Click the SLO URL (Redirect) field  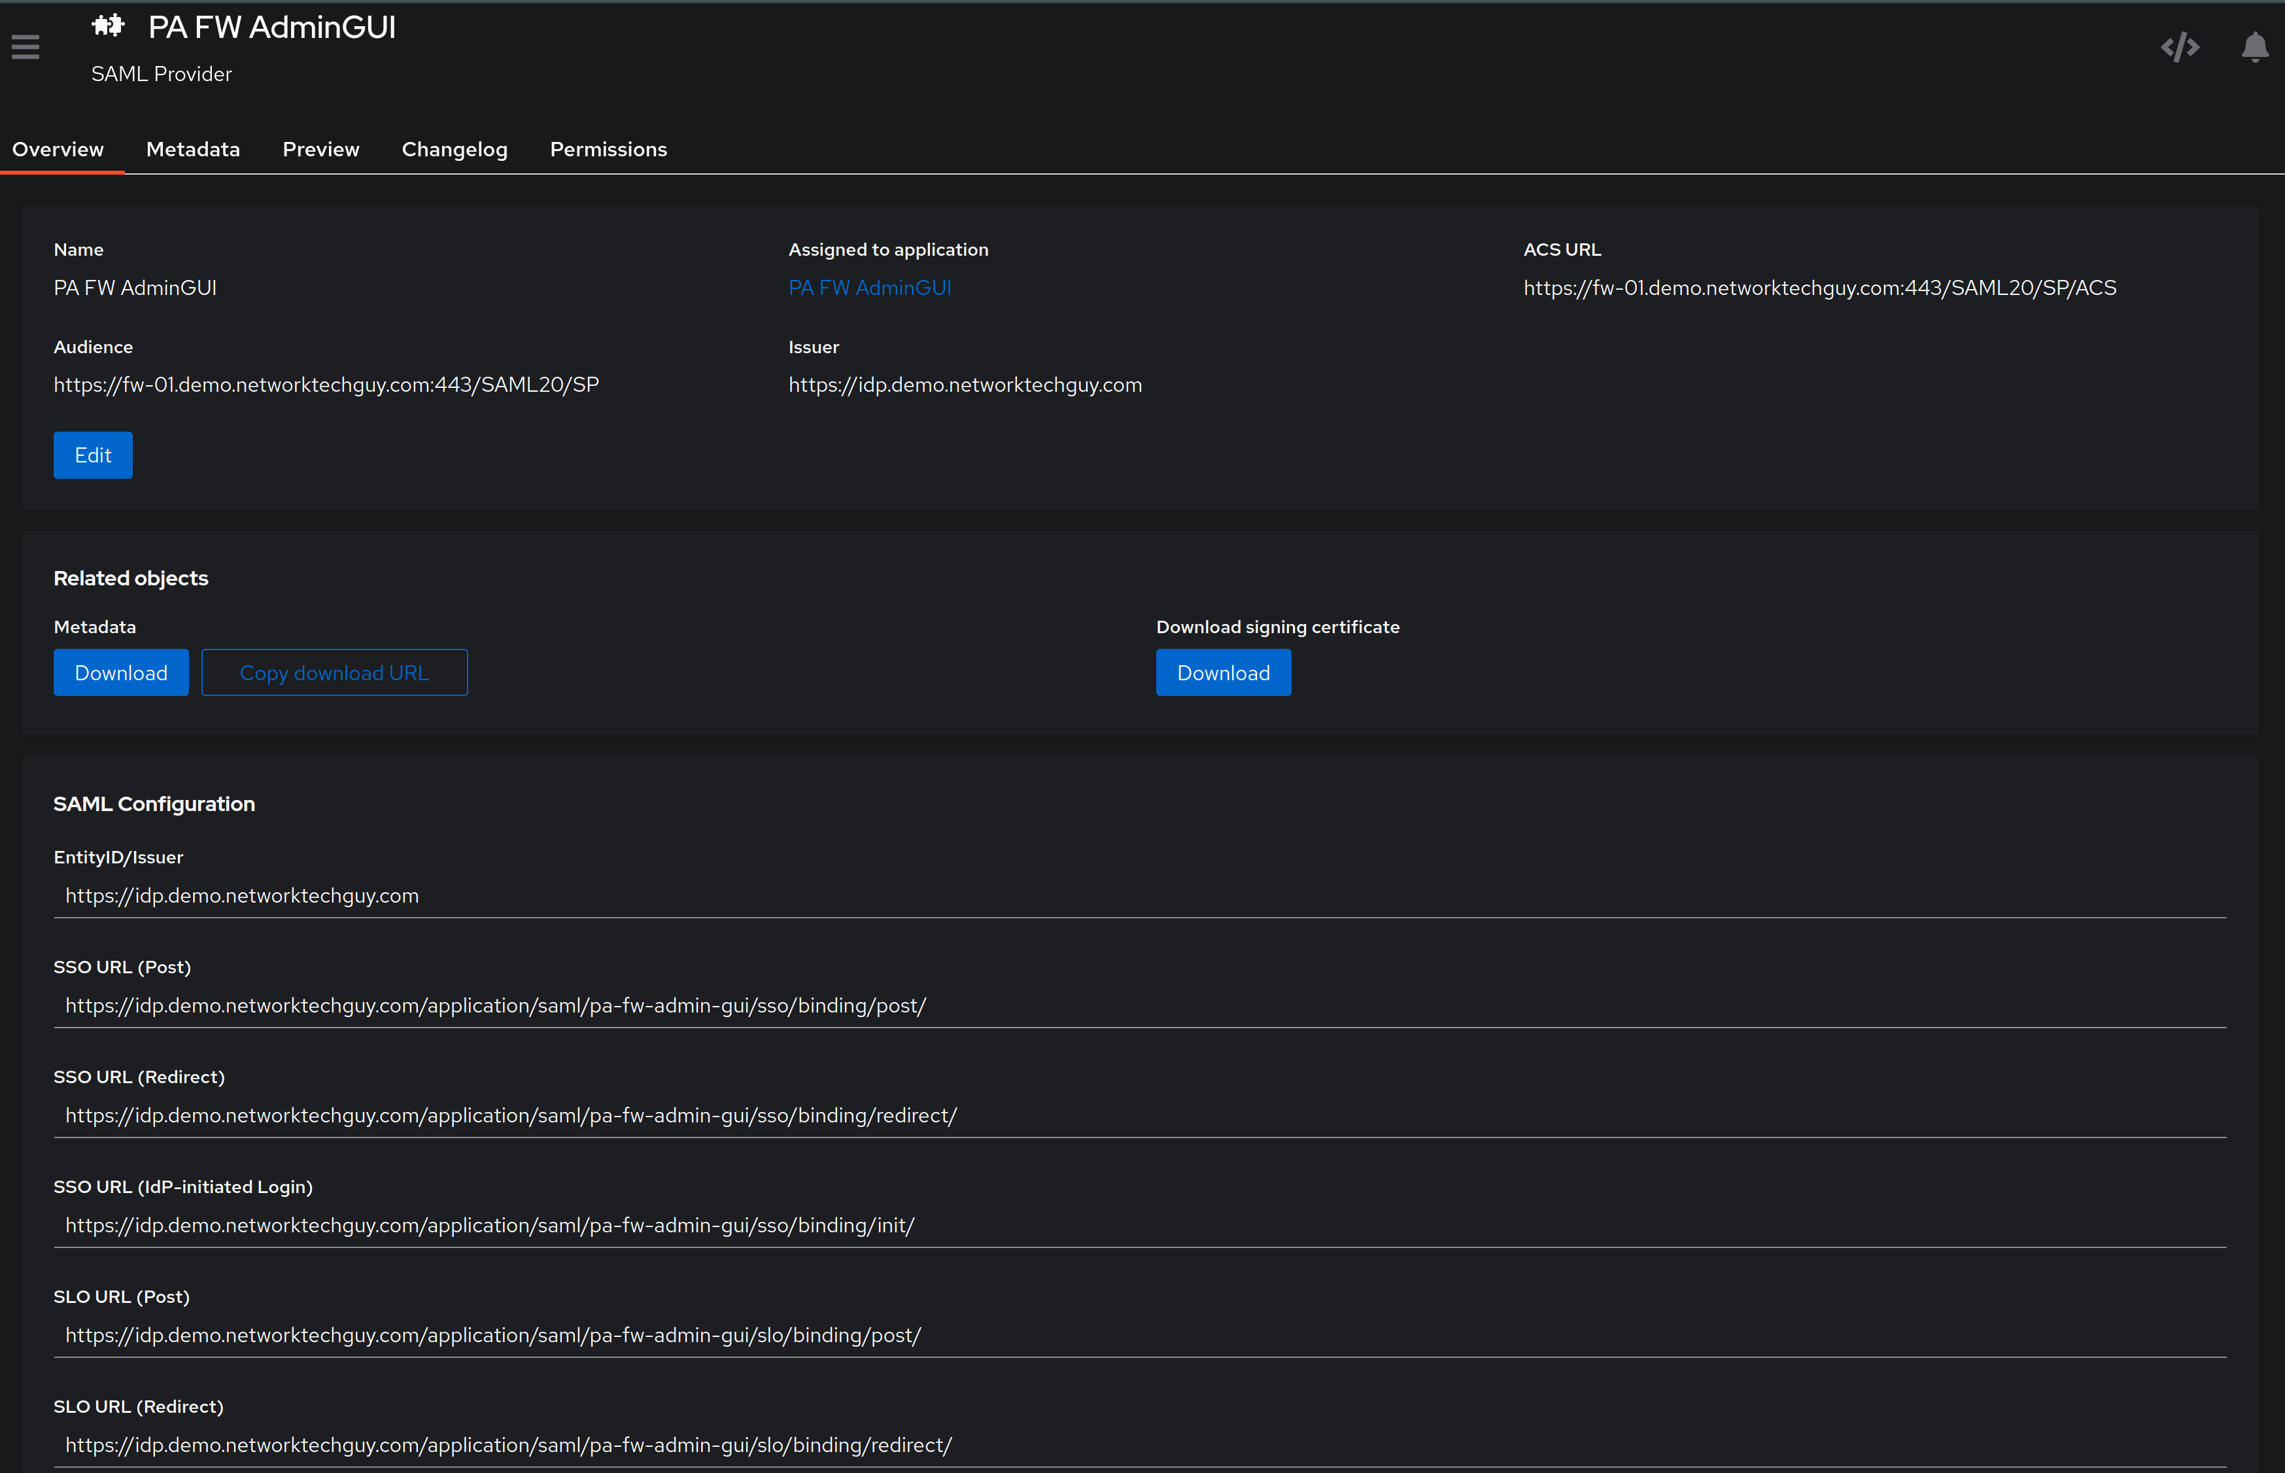pyautogui.click(x=1141, y=1446)
